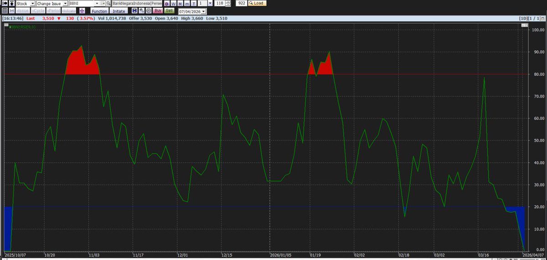Click the grid table view icon
The width and height of the screenshot is (547, 260).
click(5, 10)
